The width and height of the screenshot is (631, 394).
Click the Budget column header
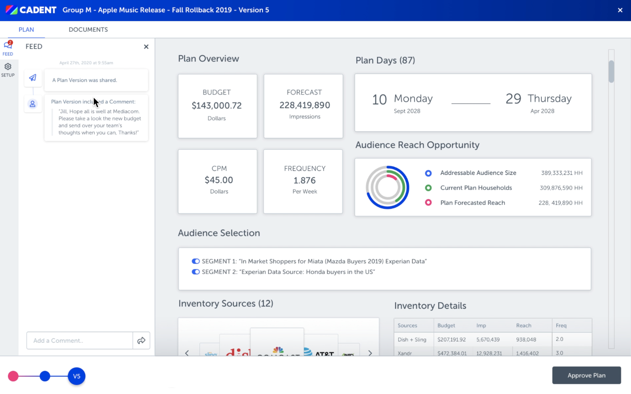coord(446,326)
